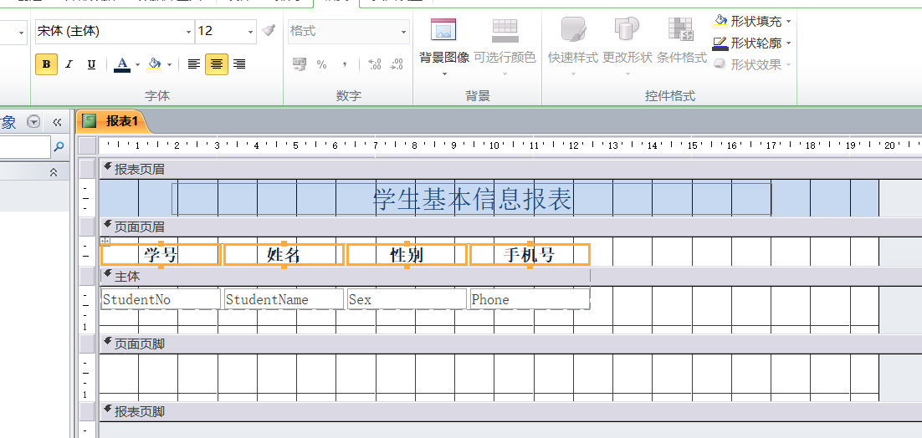Click the 页面页脚 section bar

[x=139, y=344]
